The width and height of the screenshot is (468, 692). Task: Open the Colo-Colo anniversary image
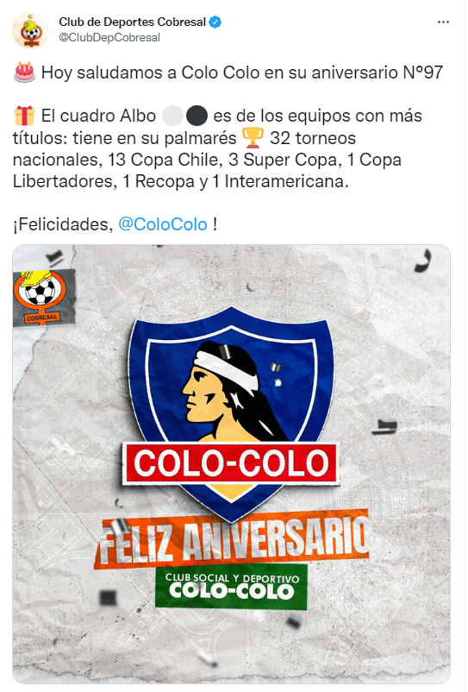231,464
